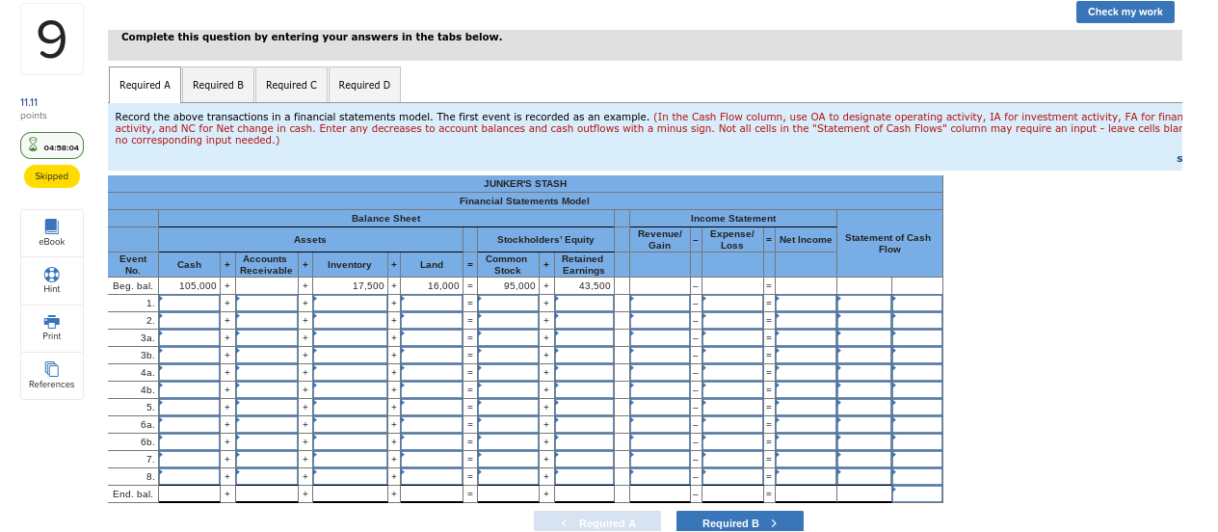Image resolution: width=1218 pixels, height=532 pixels.
Task: Click the hourglass timer badge
Action: click(52, 146)
